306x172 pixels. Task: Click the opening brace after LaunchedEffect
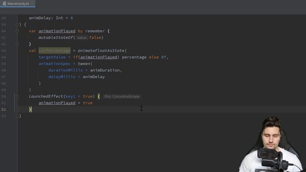tap(98, 97)
